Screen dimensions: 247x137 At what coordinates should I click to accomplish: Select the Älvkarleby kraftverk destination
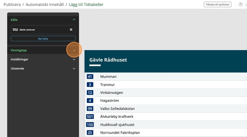coord(117,116)
